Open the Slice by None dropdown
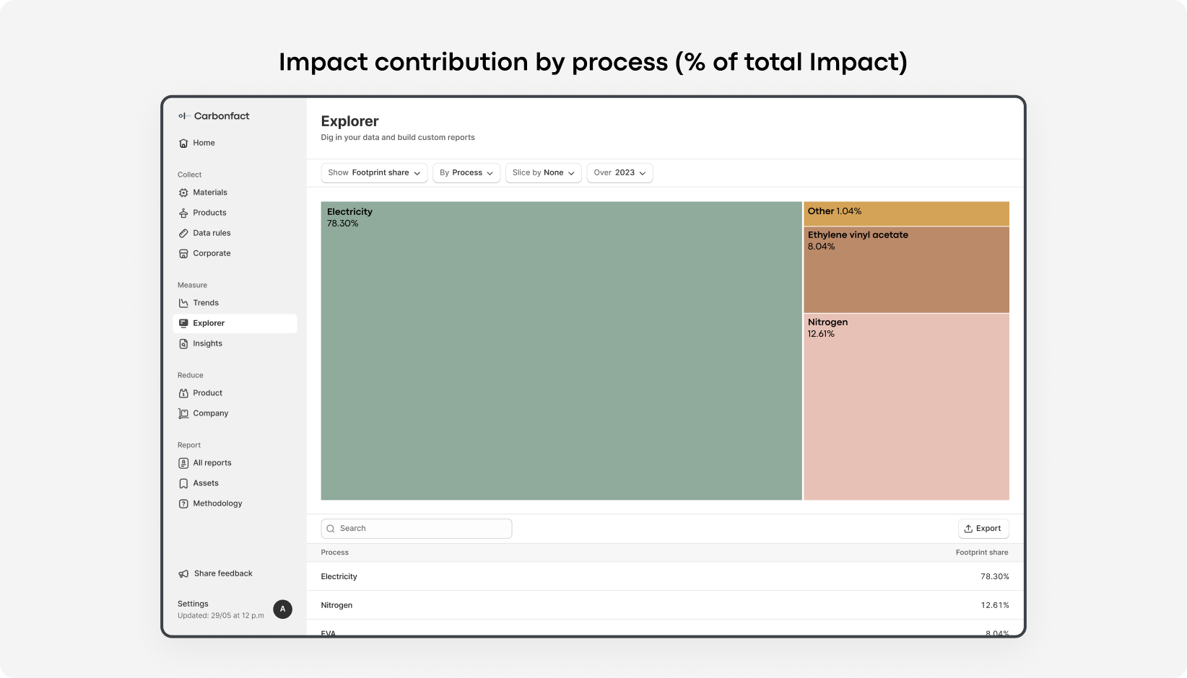Viewport: 1187px width, 678px height. coord(543,173)
